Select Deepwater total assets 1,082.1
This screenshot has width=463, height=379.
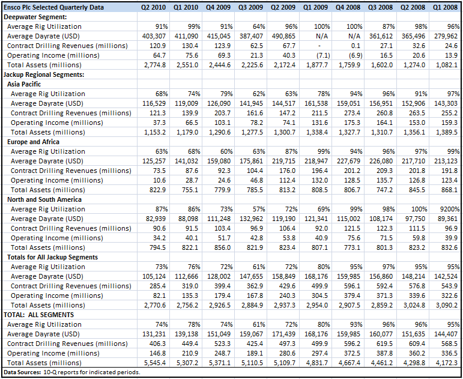(447, 65)
